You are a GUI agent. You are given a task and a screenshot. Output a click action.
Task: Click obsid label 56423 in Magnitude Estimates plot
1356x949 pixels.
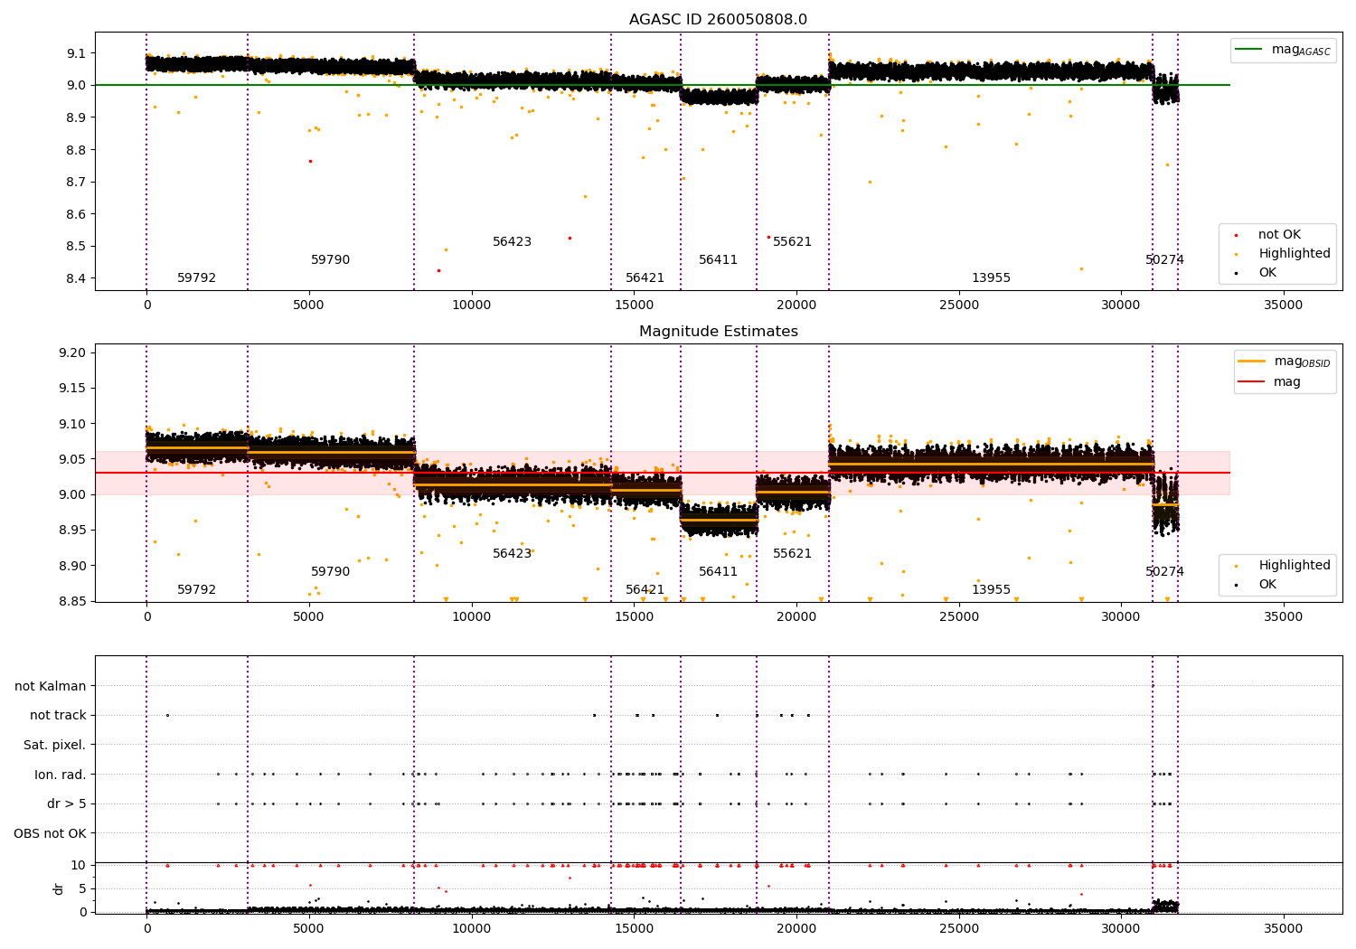point(512,554)
